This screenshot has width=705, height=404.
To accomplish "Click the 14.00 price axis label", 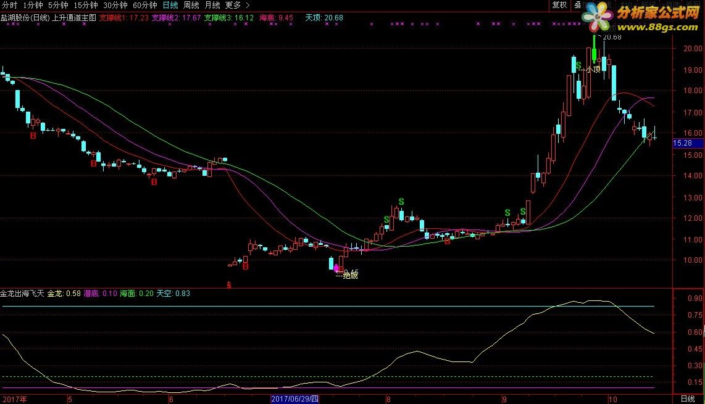I will [693, 176].
